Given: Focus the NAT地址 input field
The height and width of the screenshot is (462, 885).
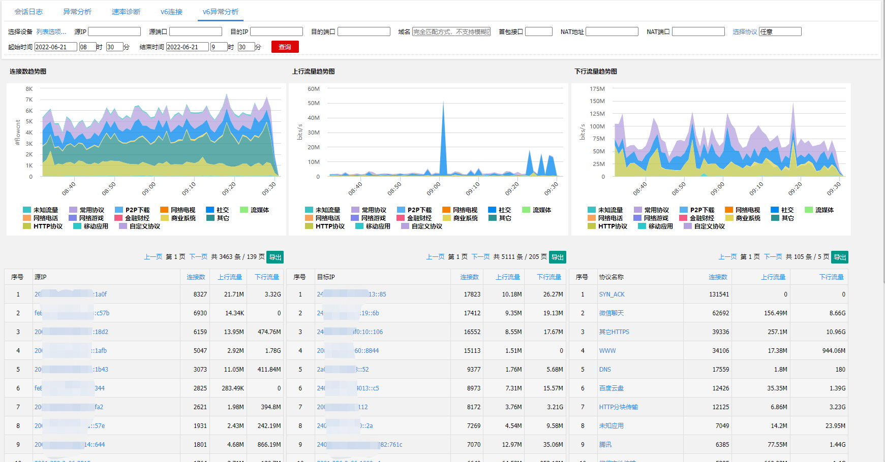Looking at the screenshot, I should tap(612, 31).
